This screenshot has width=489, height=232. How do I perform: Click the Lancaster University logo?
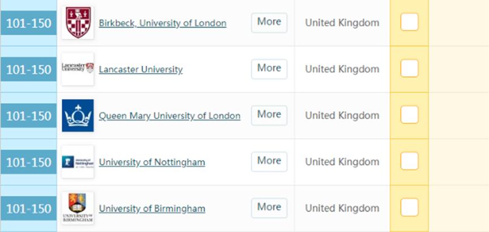(x=78, y=69)
